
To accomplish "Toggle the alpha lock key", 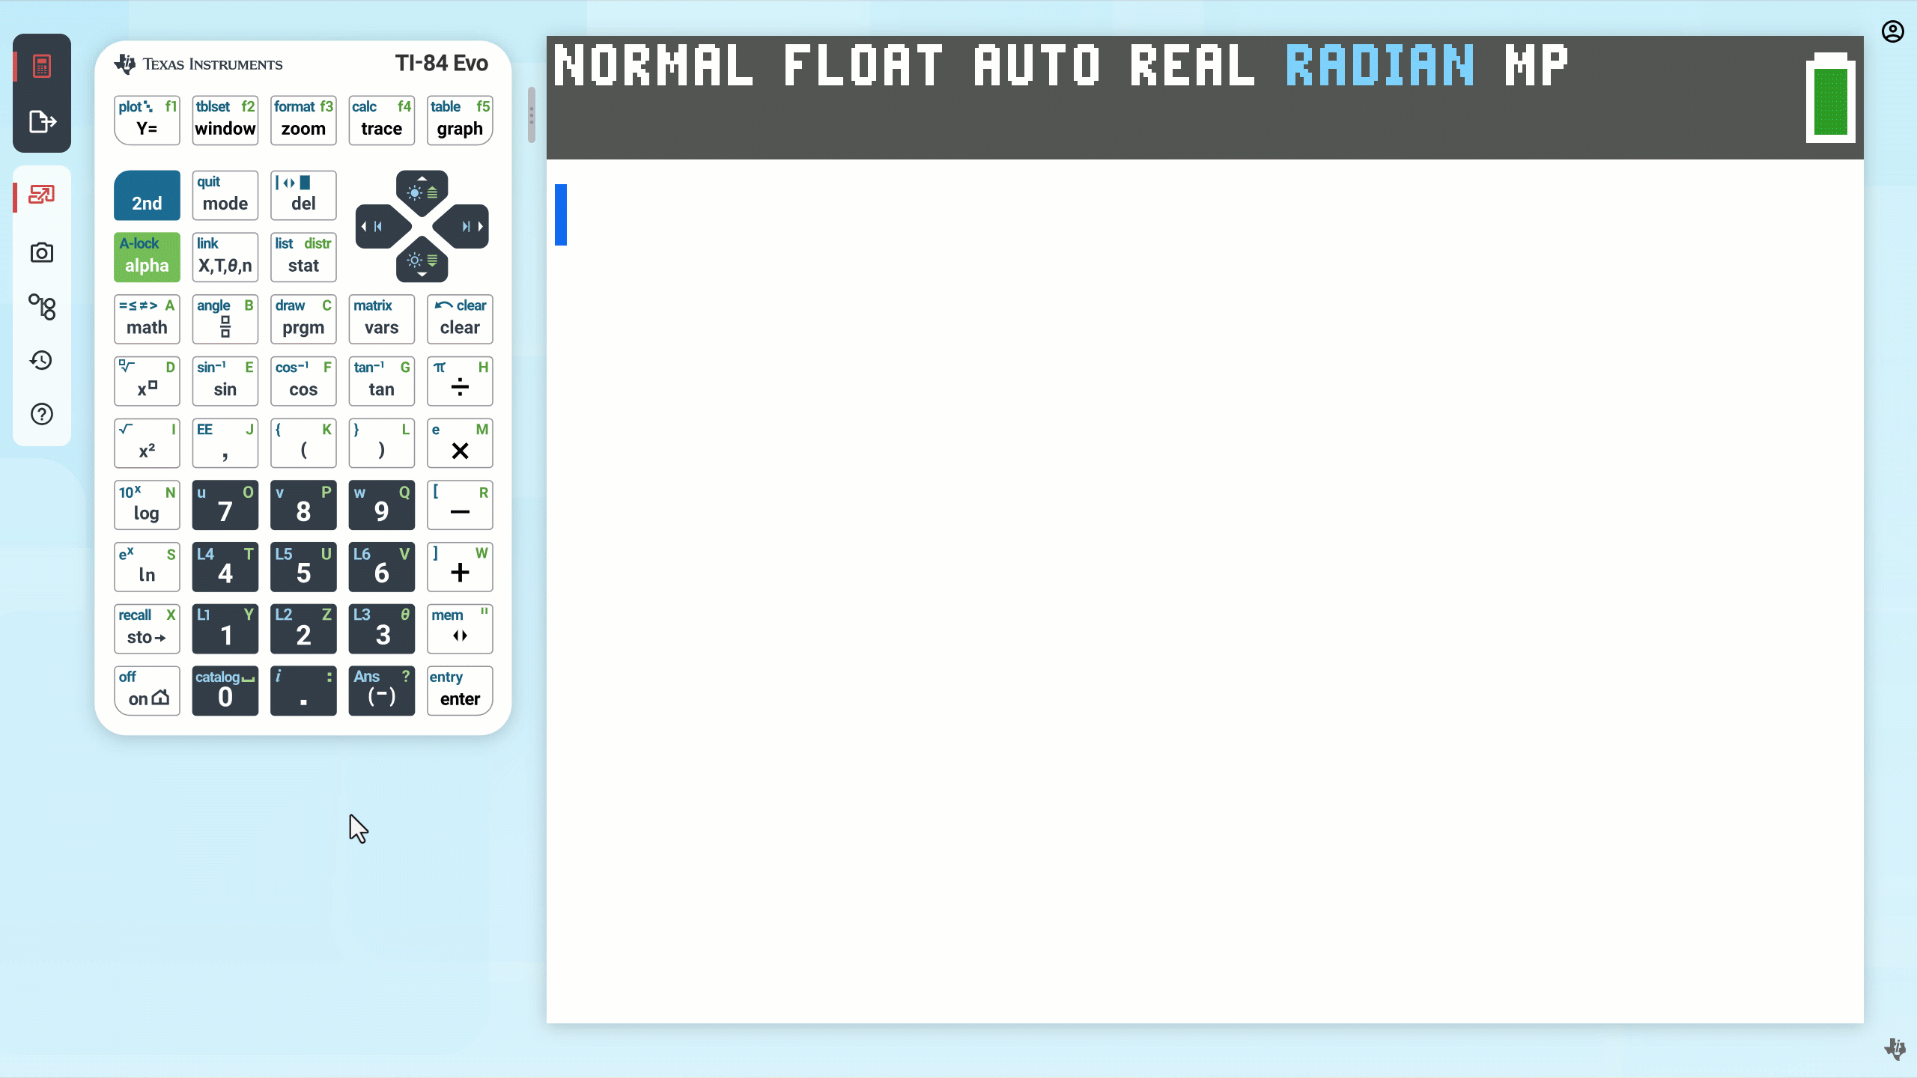I will point(148,258).
